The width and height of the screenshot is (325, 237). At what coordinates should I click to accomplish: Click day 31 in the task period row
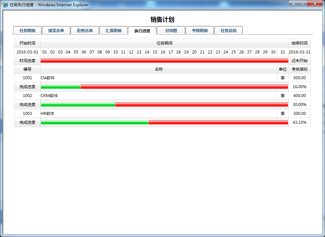pos(283,52)
